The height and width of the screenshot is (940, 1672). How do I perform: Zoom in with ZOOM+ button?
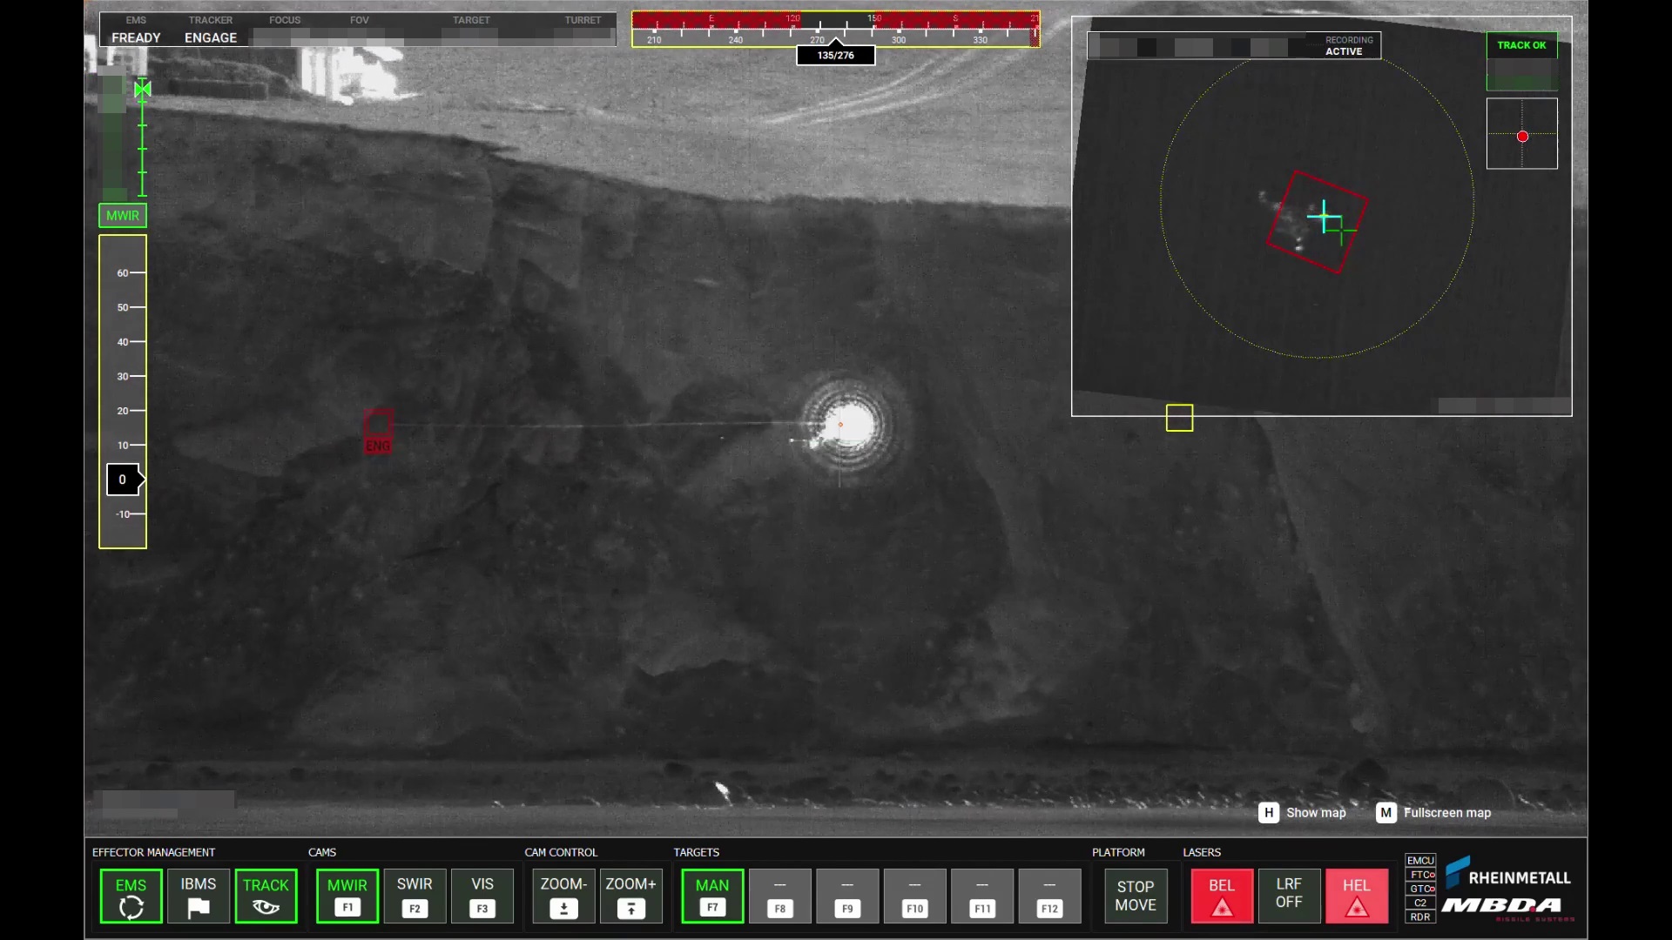coord(630,896)
